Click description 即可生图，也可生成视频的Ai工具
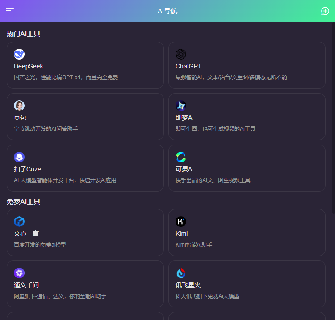This screenshot has height=320, width=335. click(x=215, y=129)
